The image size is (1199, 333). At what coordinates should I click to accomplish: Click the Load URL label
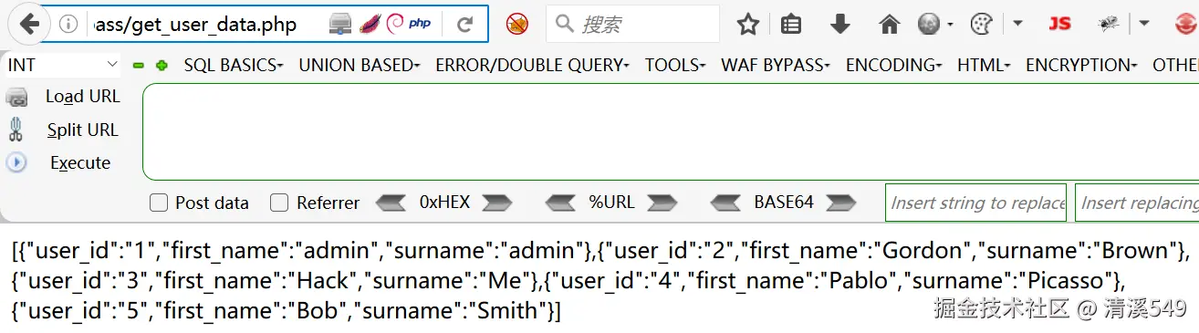[82, 97]
